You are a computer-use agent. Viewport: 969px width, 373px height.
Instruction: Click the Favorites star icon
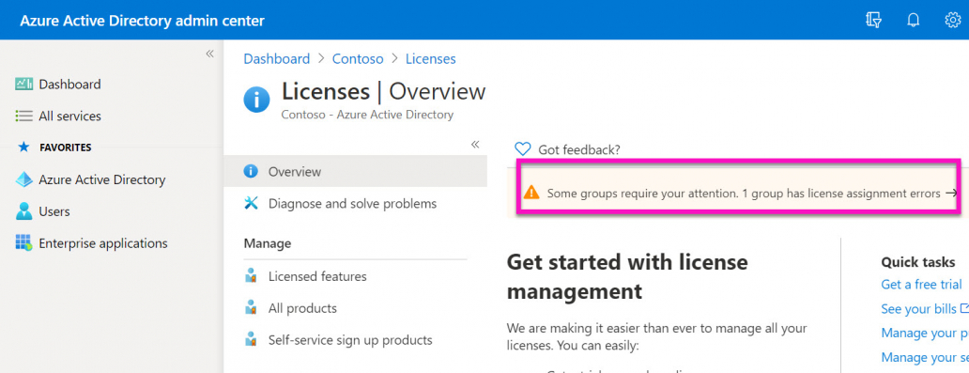23,148
